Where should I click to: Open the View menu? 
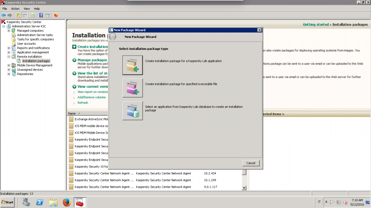[26, 9]
